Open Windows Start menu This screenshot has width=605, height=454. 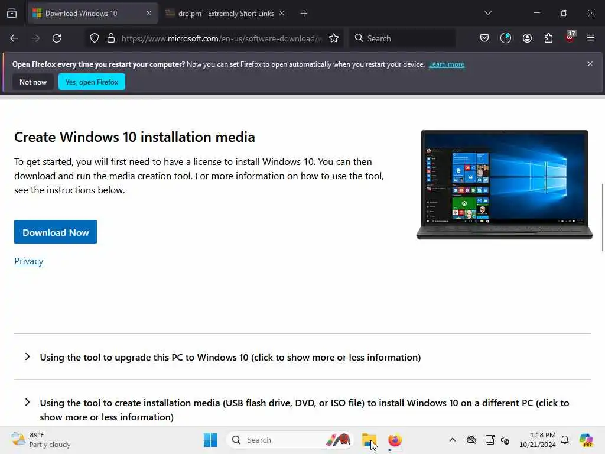(210, 440)
